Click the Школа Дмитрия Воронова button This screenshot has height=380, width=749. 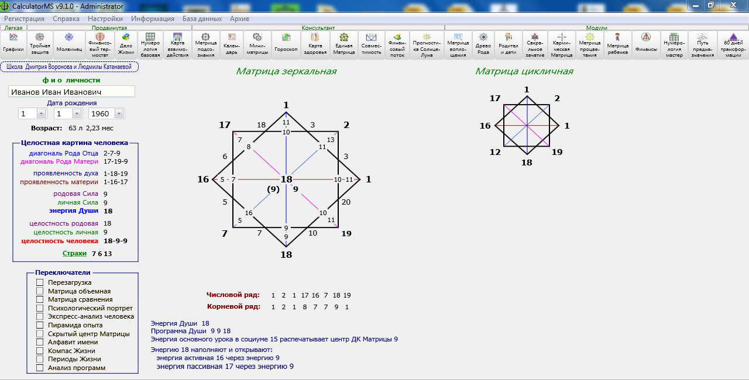click(x=70, y=67)
